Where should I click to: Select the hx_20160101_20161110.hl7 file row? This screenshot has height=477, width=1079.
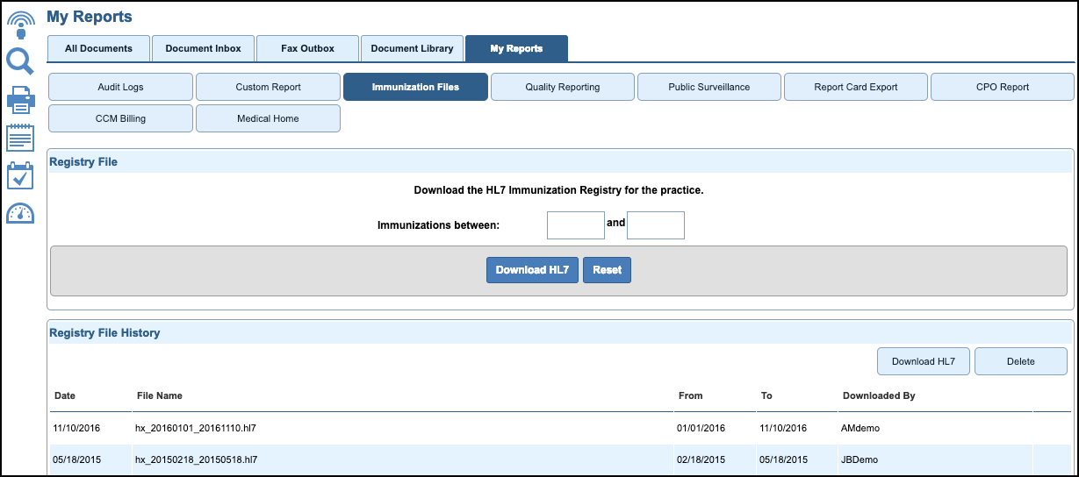[x=195, y=429]
